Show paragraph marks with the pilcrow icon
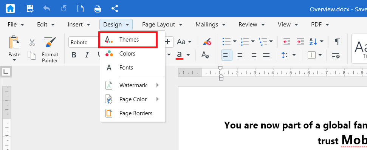The image size is (367, 150). (x=337, y=42)
